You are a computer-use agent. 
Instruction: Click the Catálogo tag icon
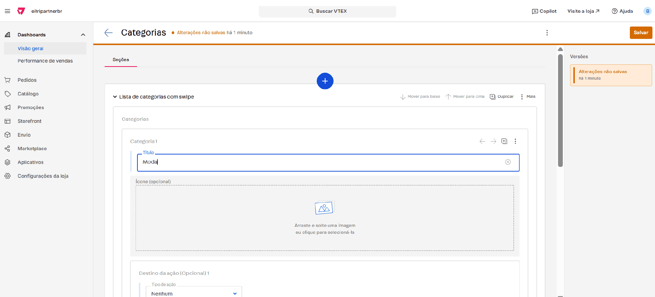point(7,94)
